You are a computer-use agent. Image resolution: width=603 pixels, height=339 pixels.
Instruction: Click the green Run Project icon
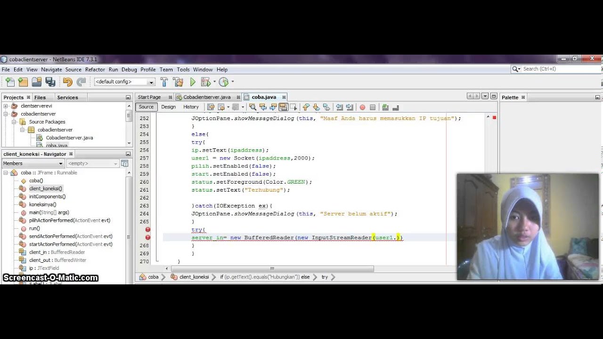[x=193, y=82]
